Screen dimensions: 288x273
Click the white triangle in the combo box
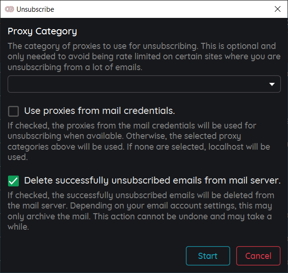click(272, 84)
